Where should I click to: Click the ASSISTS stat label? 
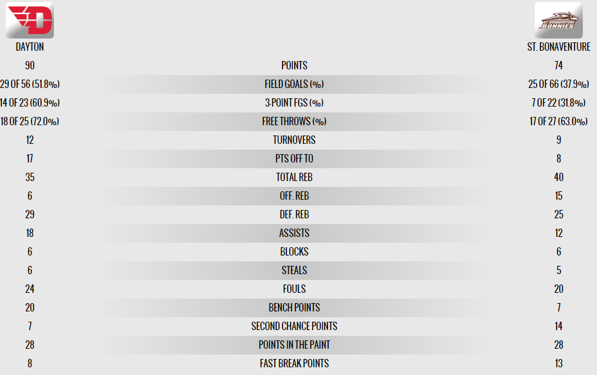pyautogui.click(x=294, y=233)
